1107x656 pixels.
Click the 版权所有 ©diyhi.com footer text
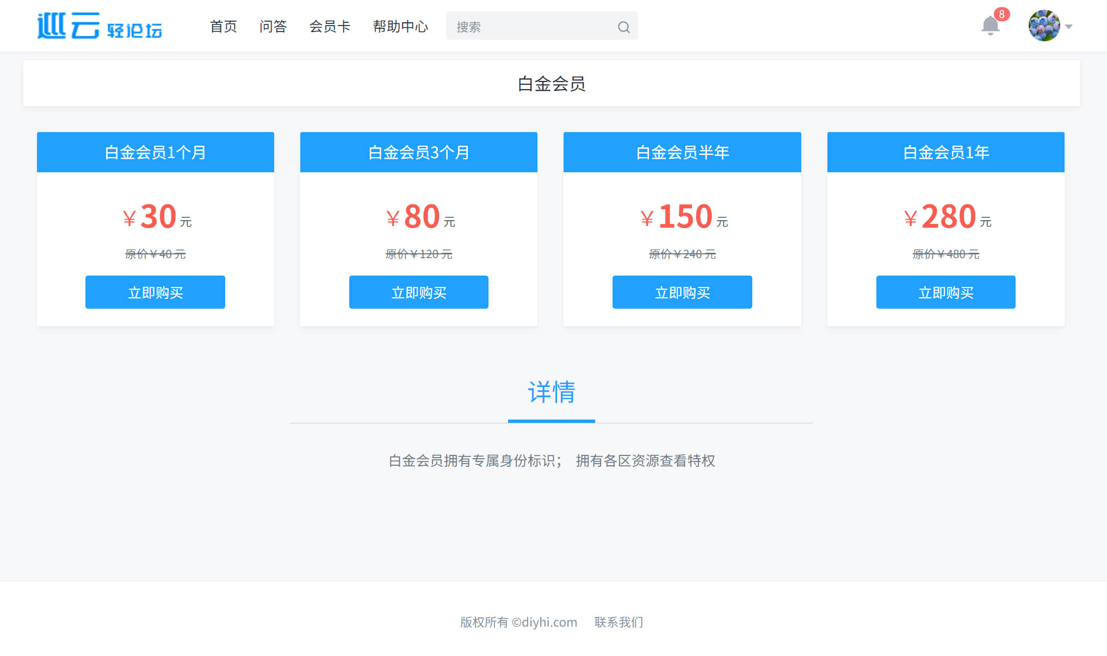518,622
